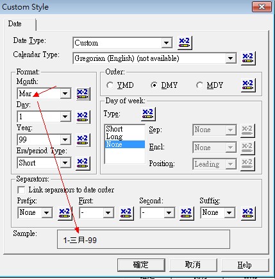Click formula icon for Era/period Type
The image size is (275, 279).
83,163
